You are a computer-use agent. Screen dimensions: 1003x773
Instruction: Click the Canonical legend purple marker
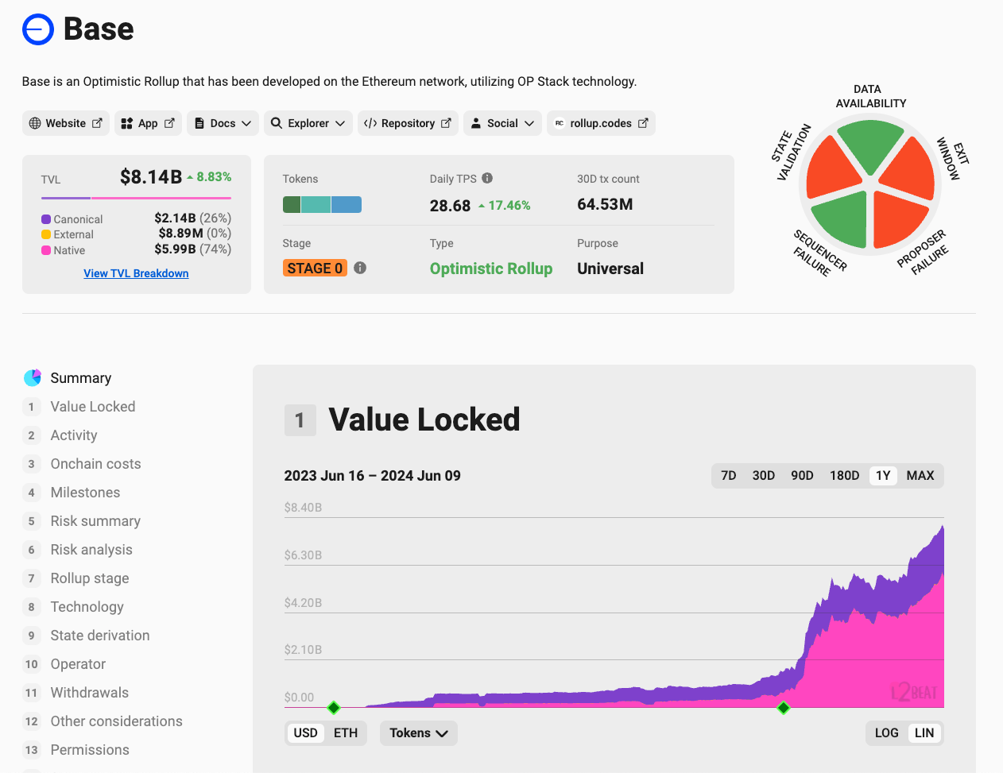tap(46, 219)
